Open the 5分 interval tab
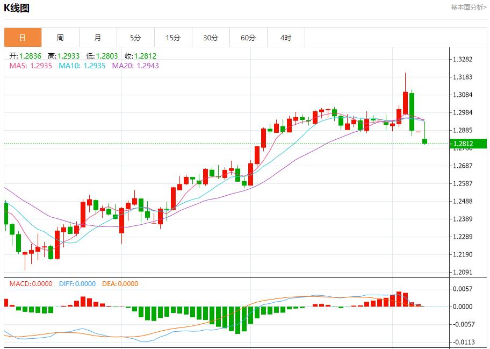This screenshot has height=349, width=490. [x=135, y=38]
